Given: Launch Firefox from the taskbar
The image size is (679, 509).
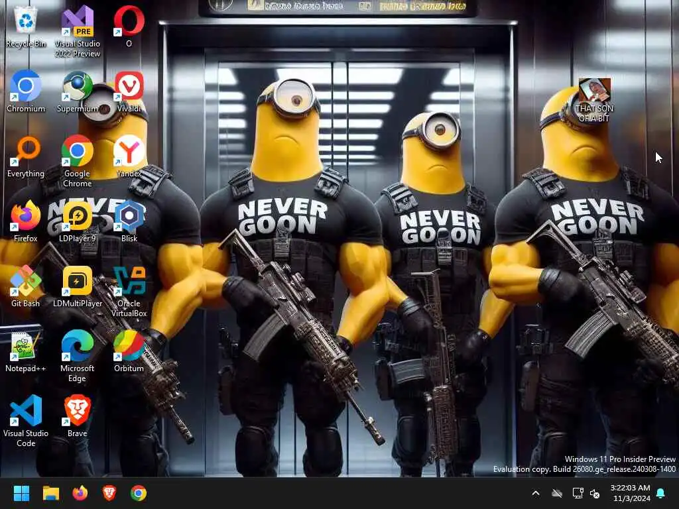Looking at the screenshot, I should click(x=80, y=493).
